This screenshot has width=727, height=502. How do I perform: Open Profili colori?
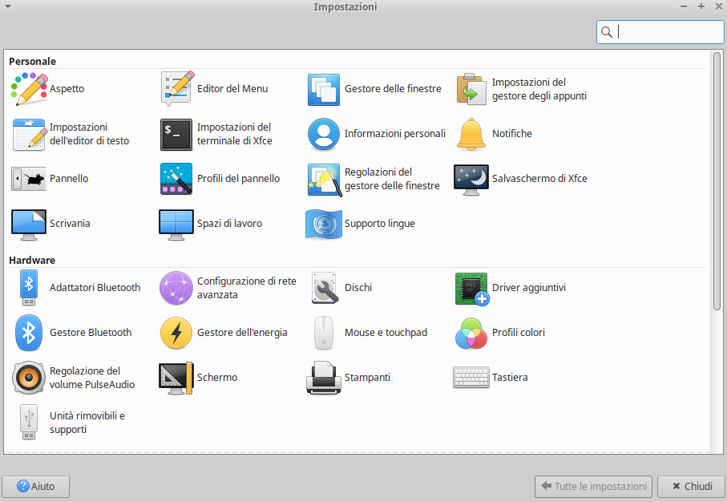pos(500,333)
